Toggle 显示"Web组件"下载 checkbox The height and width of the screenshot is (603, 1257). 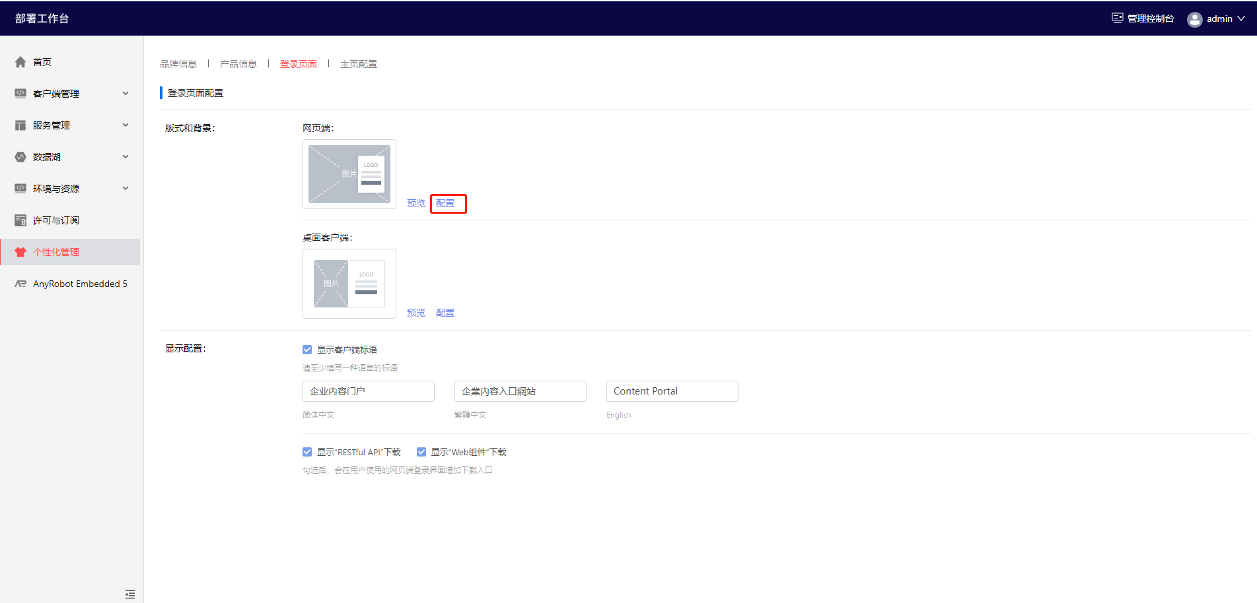[421, 452]
